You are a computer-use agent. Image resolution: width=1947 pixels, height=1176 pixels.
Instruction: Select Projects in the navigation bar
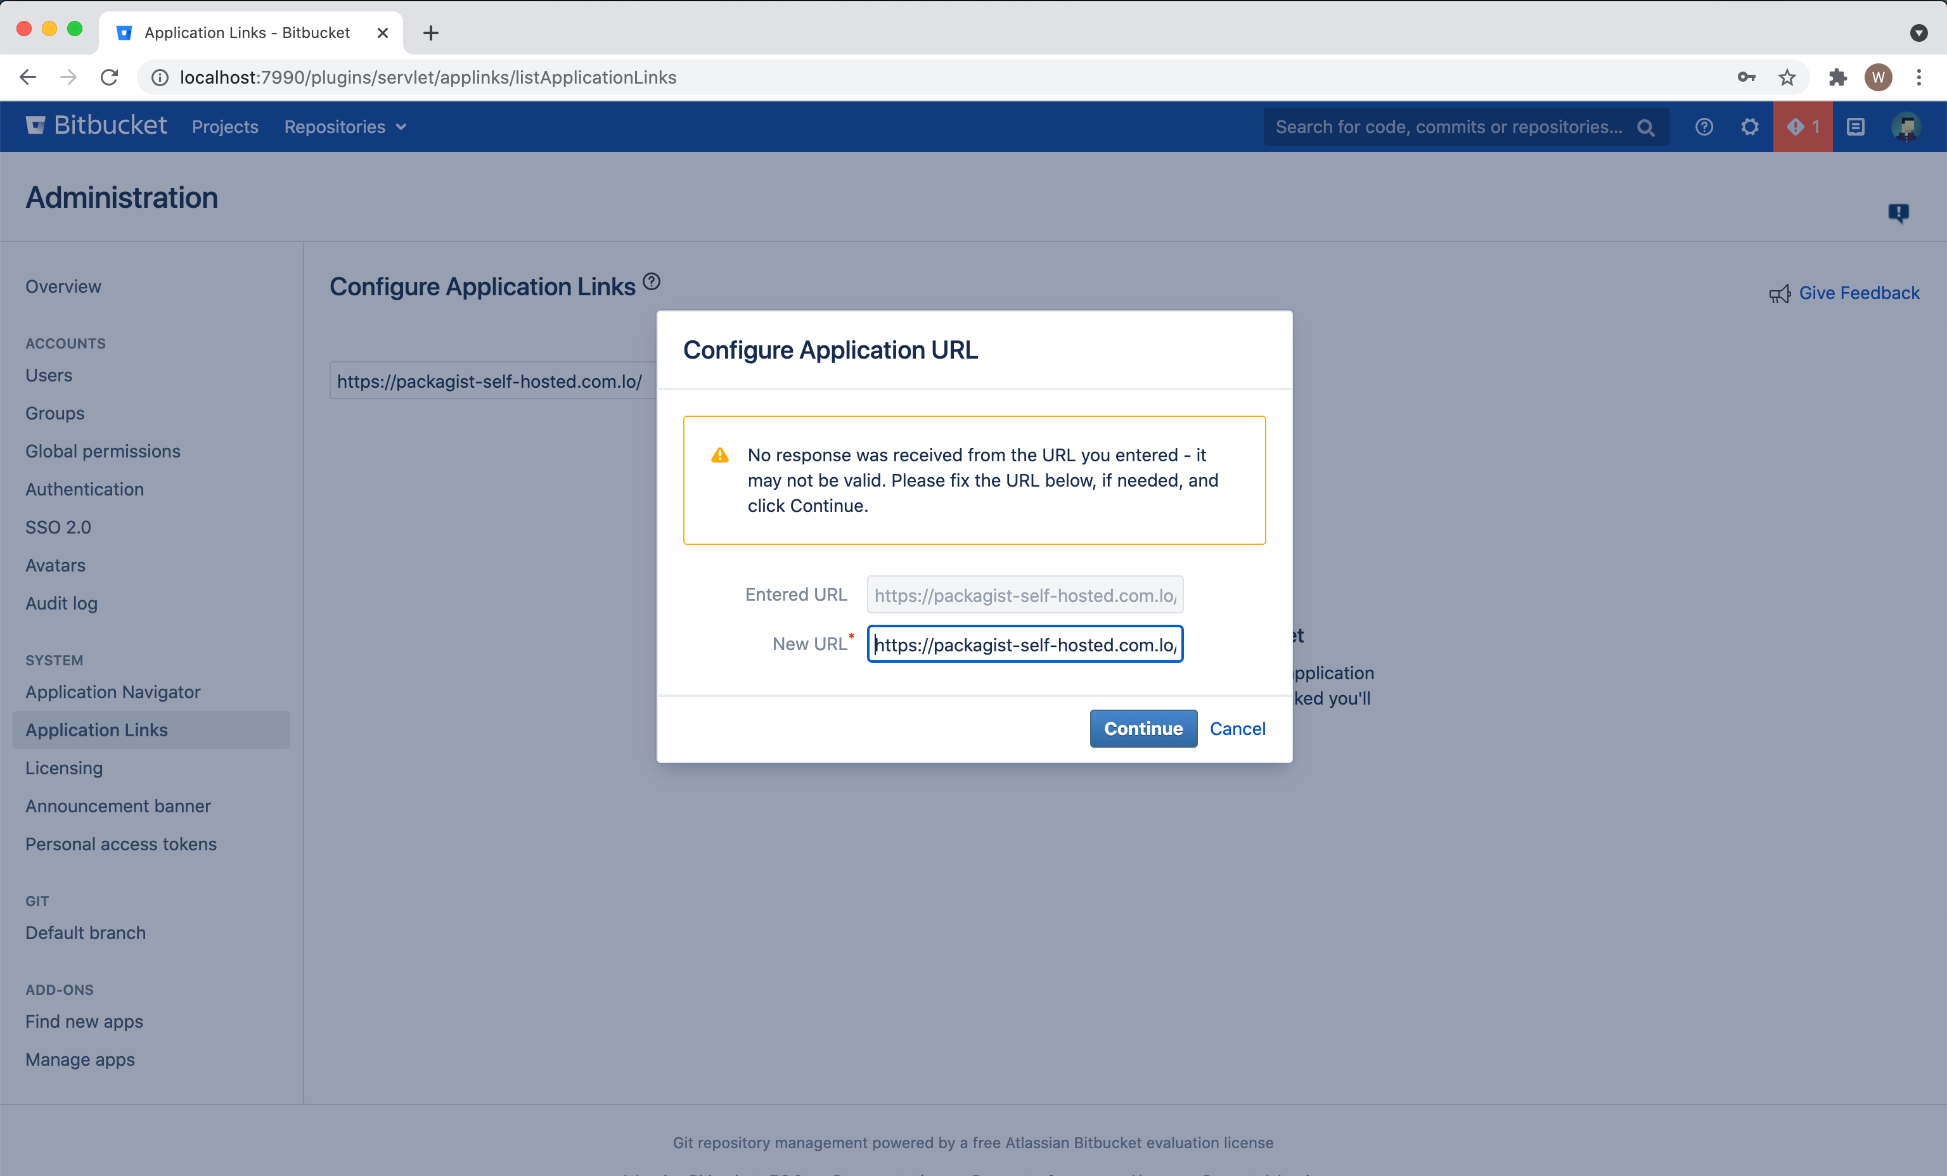pos(224,126)
